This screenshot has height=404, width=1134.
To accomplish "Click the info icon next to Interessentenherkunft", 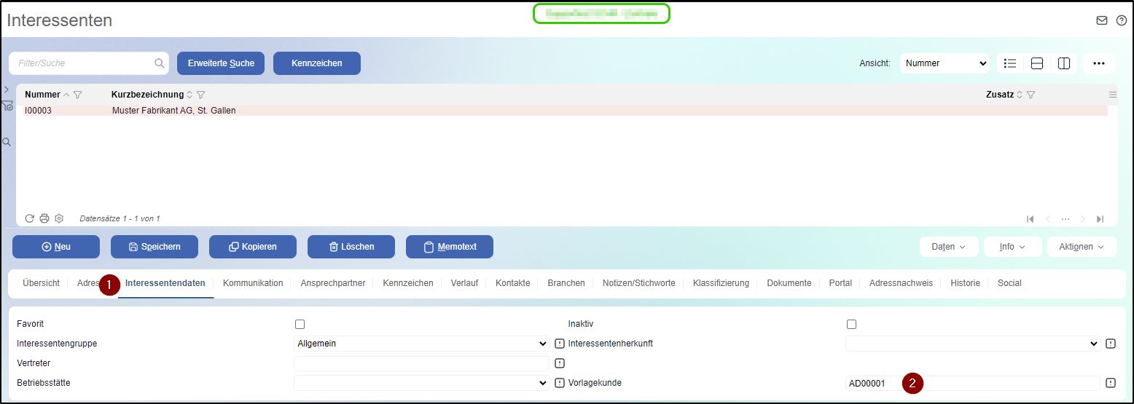I will [1111, 344].
